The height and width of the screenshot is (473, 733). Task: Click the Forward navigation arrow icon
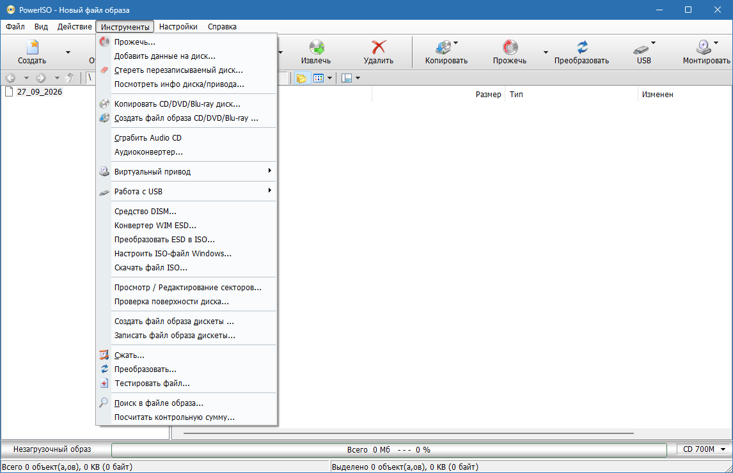[x=41, y=78]
